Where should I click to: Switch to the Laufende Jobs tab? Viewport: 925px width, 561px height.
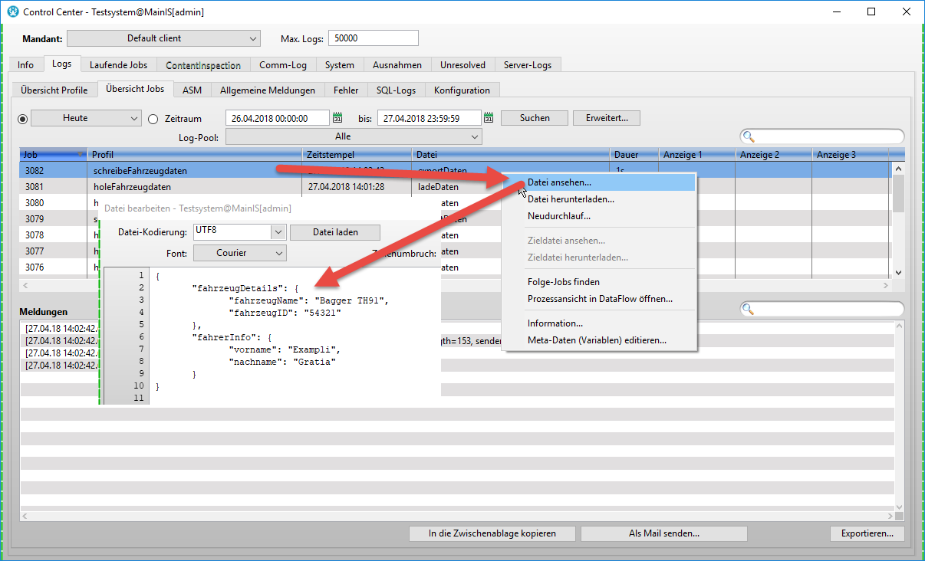pyautogui.click(x=119, y=65)
